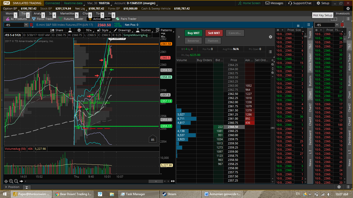Open the 512t timeframe selector
The image size is (353, 198).
click(89, 30)
